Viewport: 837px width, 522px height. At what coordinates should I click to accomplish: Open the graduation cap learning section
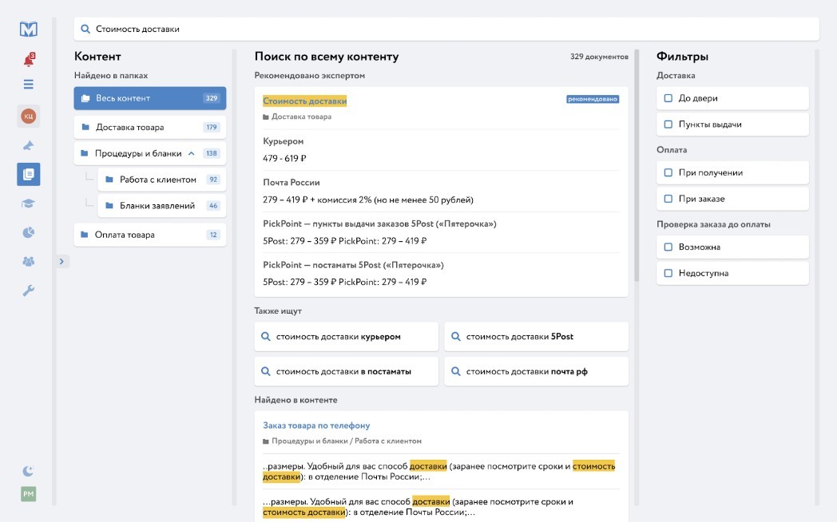tap(29, 204)
